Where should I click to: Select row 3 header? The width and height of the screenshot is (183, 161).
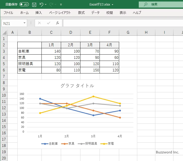point(4,51)
